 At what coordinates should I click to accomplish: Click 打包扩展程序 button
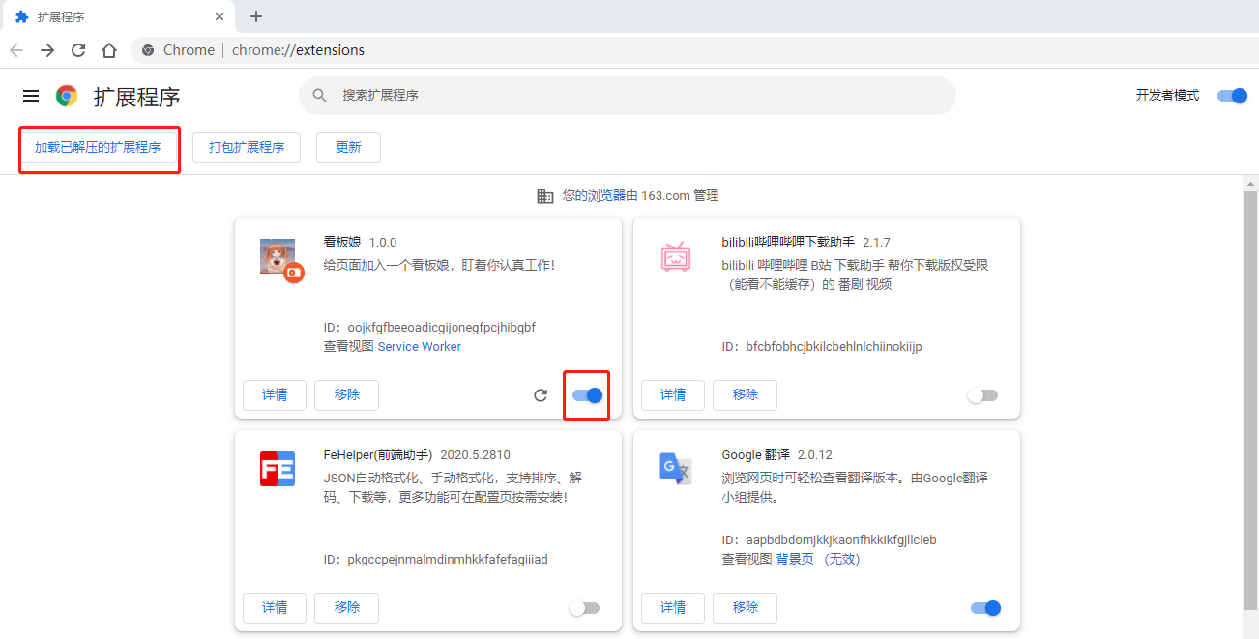(247, 148)
